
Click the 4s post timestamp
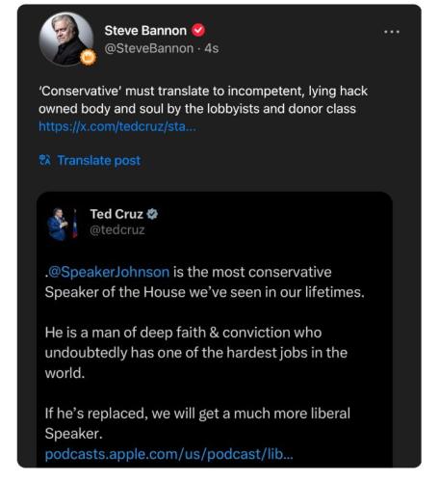click(212, 48)
